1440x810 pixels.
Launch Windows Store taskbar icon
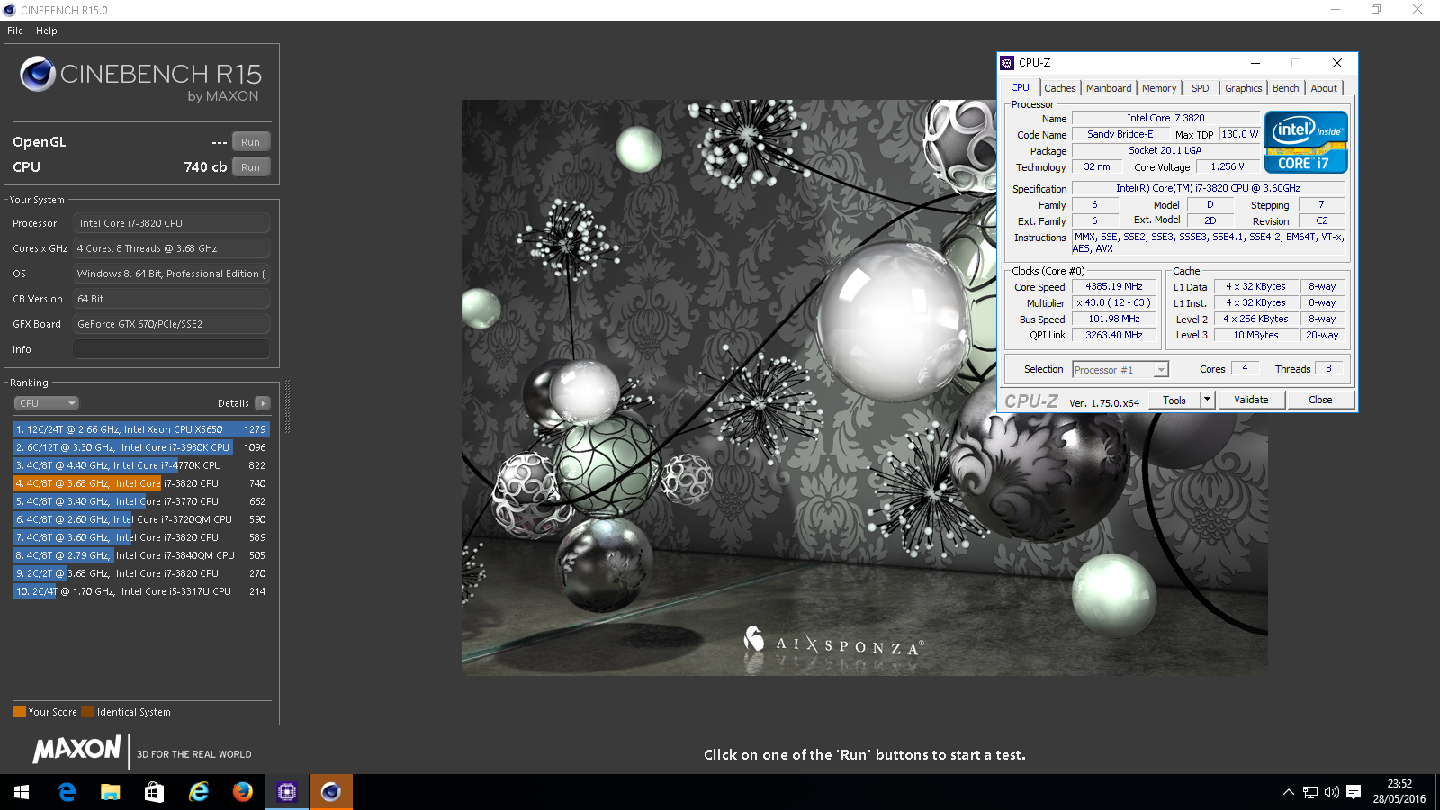tap(154, 792)
